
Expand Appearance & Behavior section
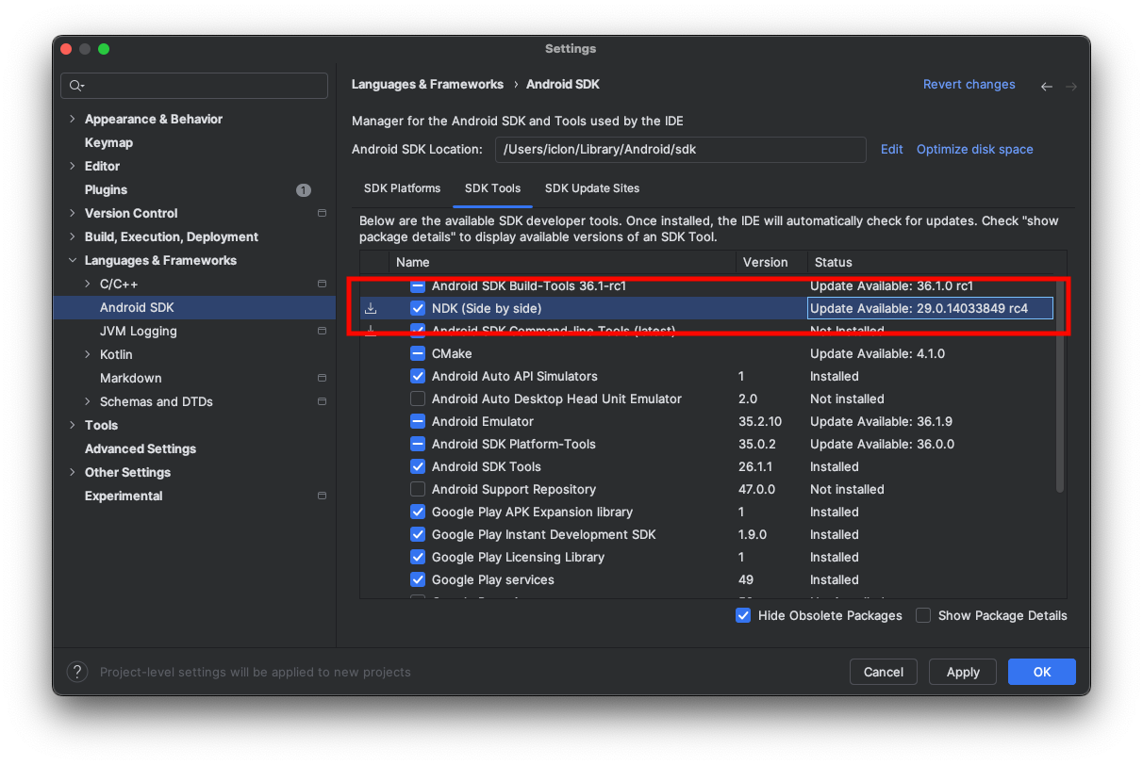click(x=73, y=119)
